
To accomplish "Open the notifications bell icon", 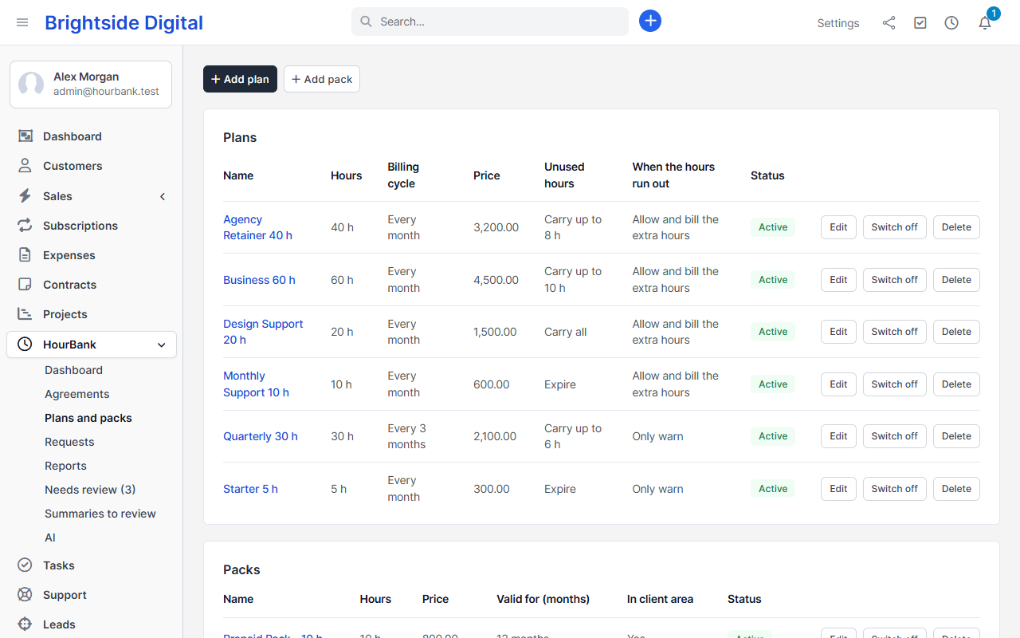I will pos(985,23).
